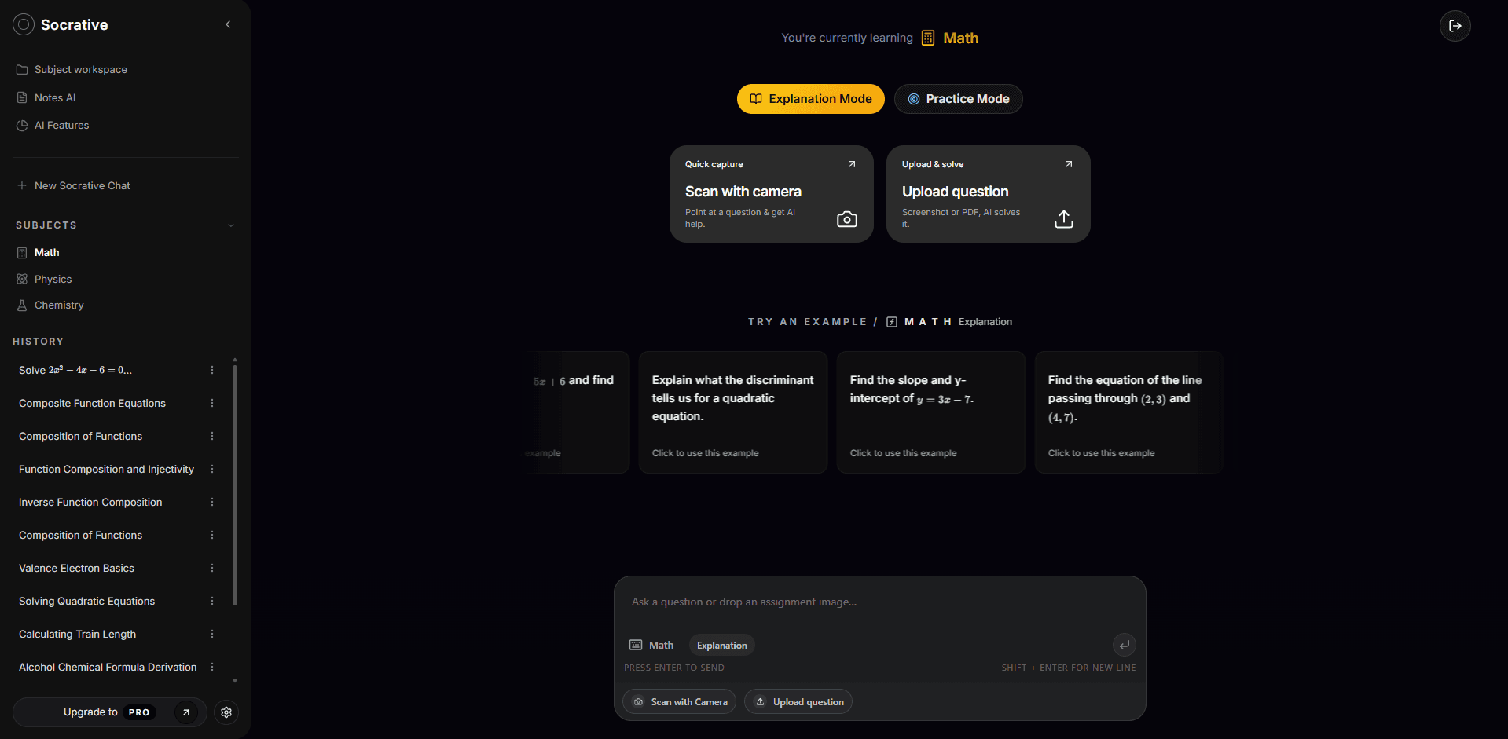The image size is (1508, 739).
Task: Switch to the Physics subject
Action: [54, 279]
